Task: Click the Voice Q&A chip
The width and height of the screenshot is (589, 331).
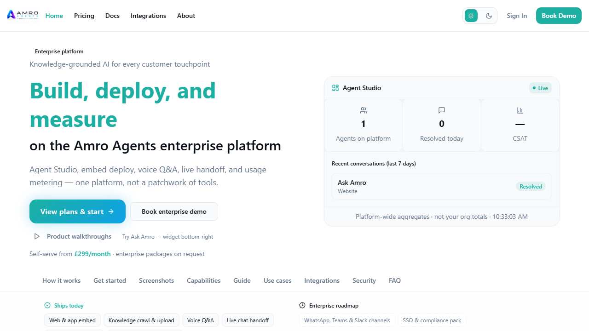Action: (201, 320)
